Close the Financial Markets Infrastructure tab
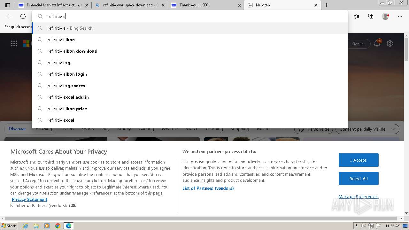409x230 pixels. click(x=86, y=5)
